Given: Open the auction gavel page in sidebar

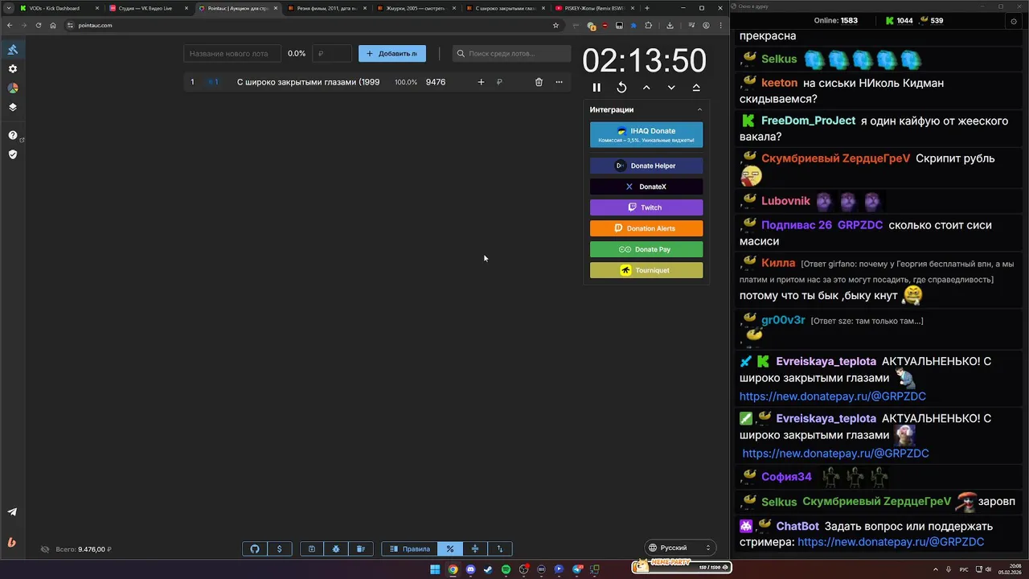Looking at the screenshot, I should tap(13, 50).
